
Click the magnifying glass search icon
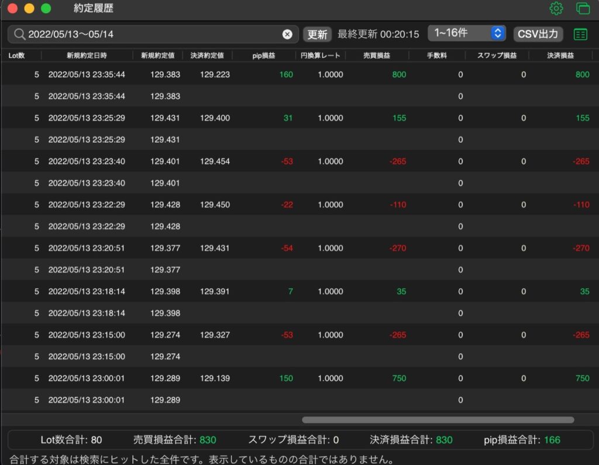click(19, 35)
